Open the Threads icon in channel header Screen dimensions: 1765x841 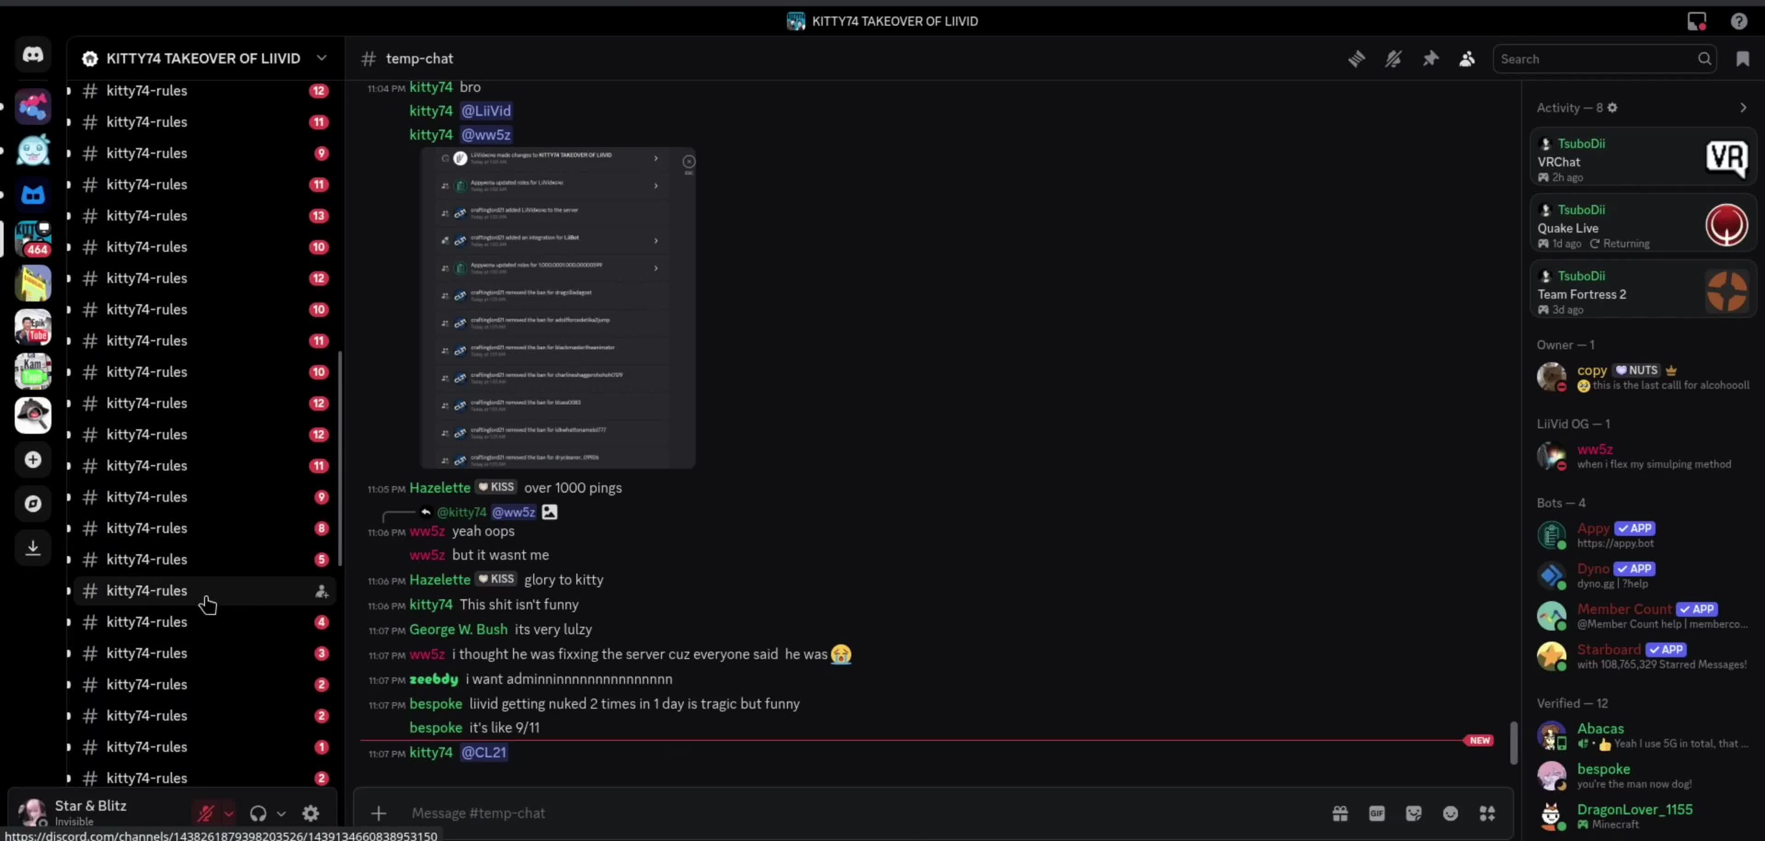pos(1356,59)
